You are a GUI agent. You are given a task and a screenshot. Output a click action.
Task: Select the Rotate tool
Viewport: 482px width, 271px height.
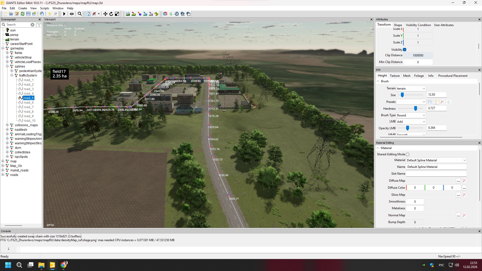111,14
